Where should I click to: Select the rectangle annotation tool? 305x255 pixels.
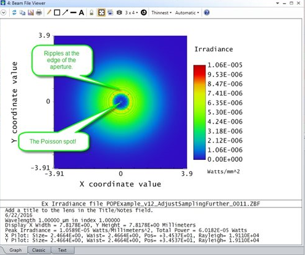click(57, 13)
